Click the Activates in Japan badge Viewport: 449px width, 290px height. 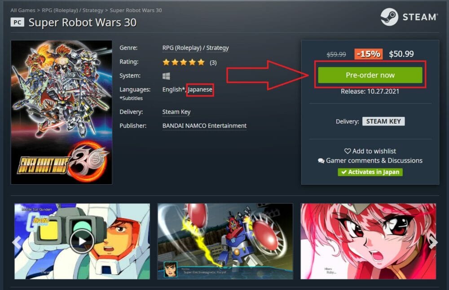point(370,172)
